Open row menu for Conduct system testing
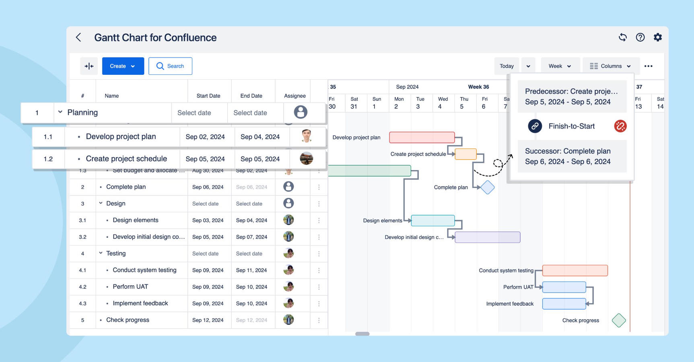The image size is (694, 362). tap(319, 270)
